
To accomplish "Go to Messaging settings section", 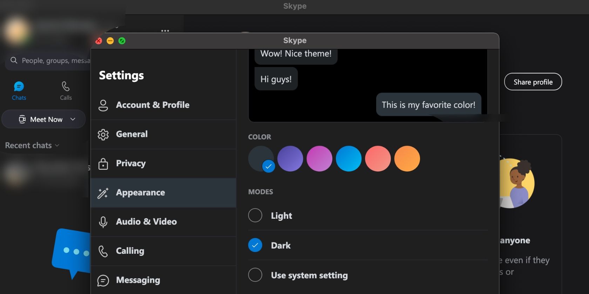I will point(138,280).
